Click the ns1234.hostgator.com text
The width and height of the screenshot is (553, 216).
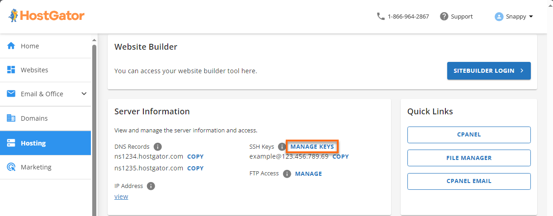coord(149,157)
